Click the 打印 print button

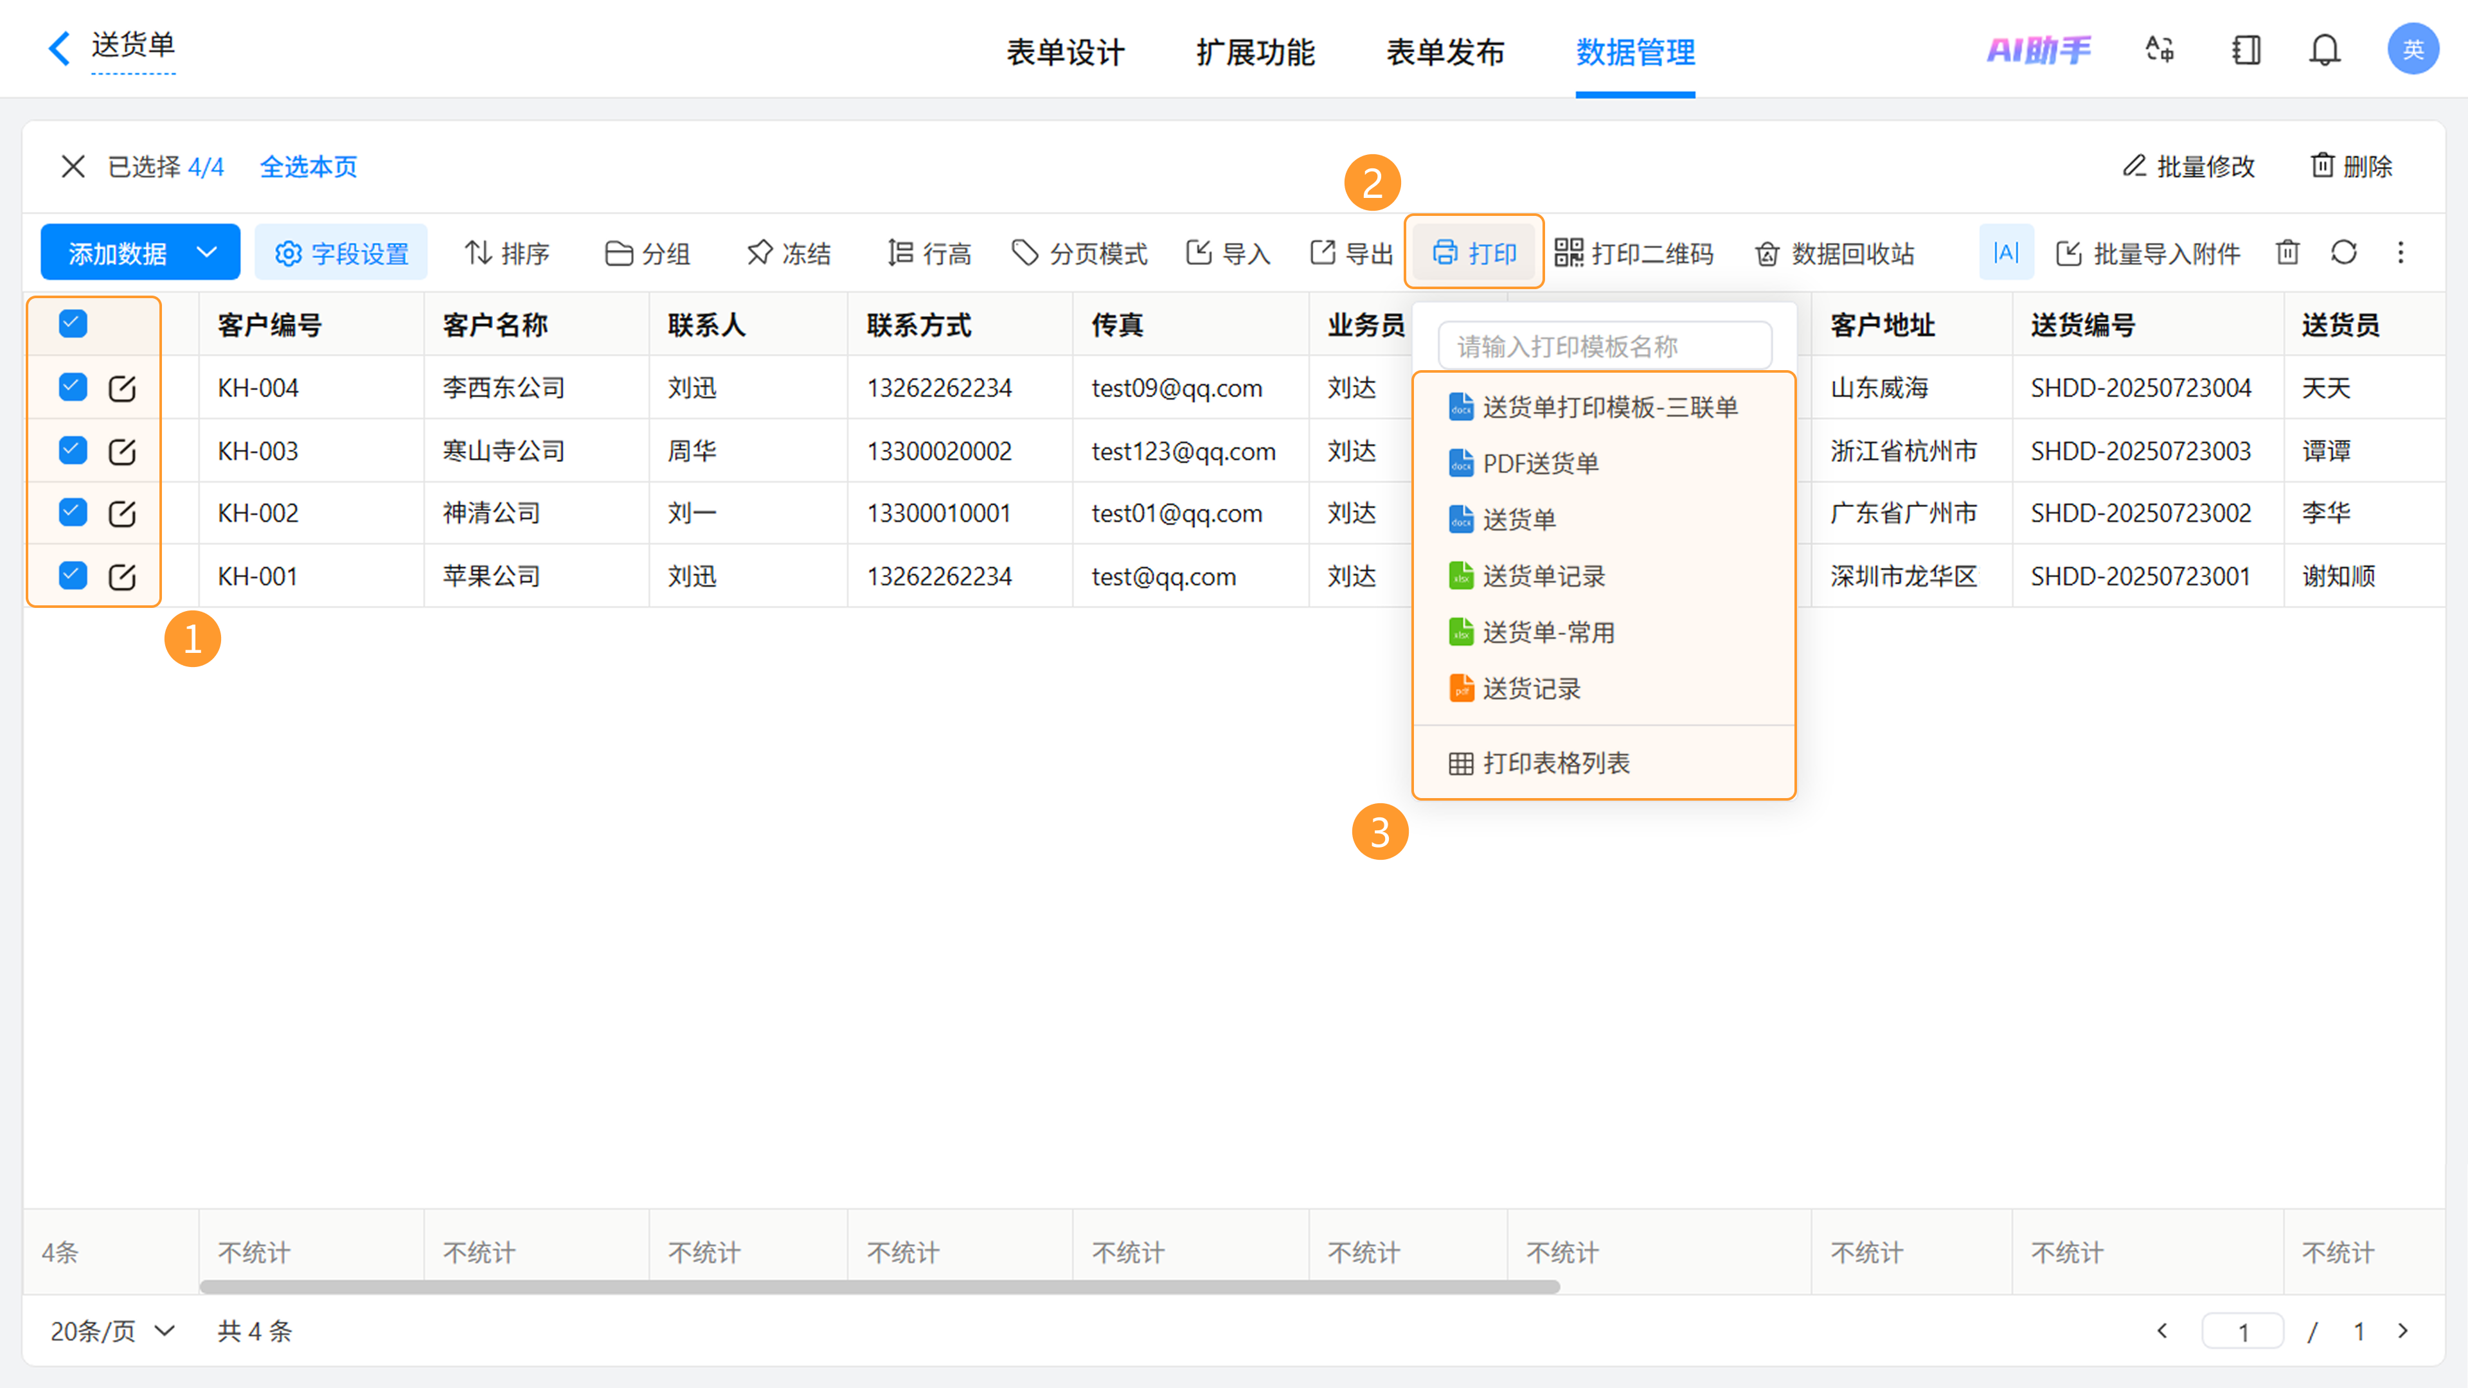1474,253
